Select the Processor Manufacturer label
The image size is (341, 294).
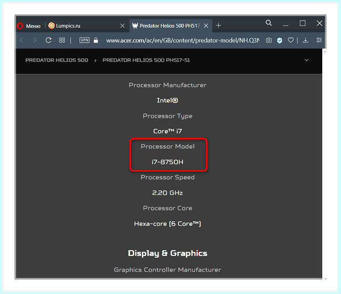coord(168,85)
